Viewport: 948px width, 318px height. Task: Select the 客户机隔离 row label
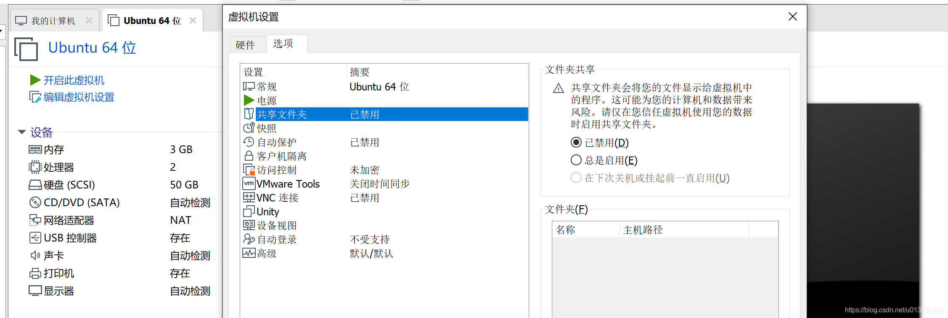click(282, 156)
